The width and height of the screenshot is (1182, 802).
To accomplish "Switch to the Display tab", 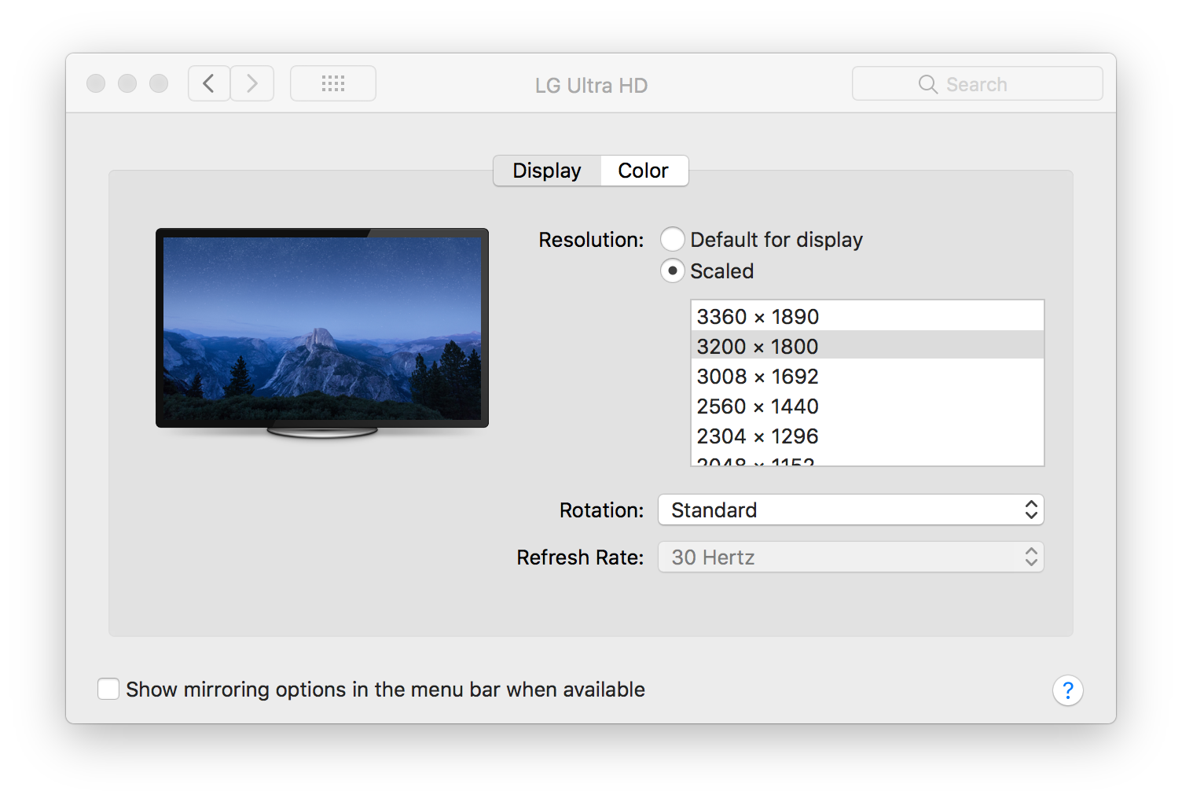I will pos(547,171).
